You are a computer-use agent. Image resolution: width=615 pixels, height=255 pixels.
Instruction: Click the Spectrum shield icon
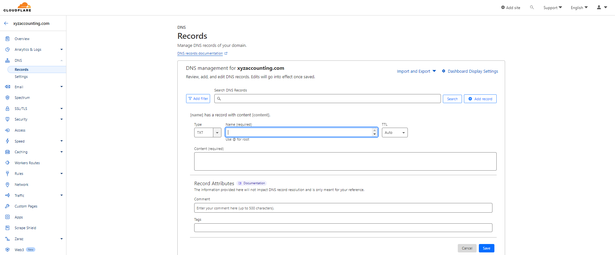[7, 98]
